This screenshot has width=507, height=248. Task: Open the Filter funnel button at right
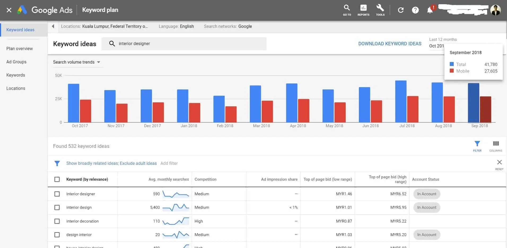[x=477, y=146]
